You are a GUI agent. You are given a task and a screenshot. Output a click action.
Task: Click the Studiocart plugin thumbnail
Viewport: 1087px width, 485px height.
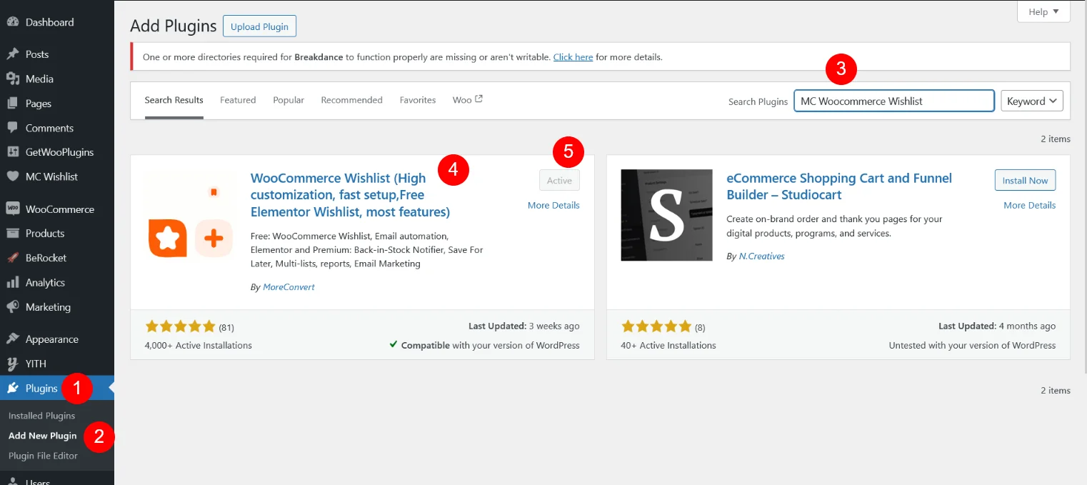[667, 215]
